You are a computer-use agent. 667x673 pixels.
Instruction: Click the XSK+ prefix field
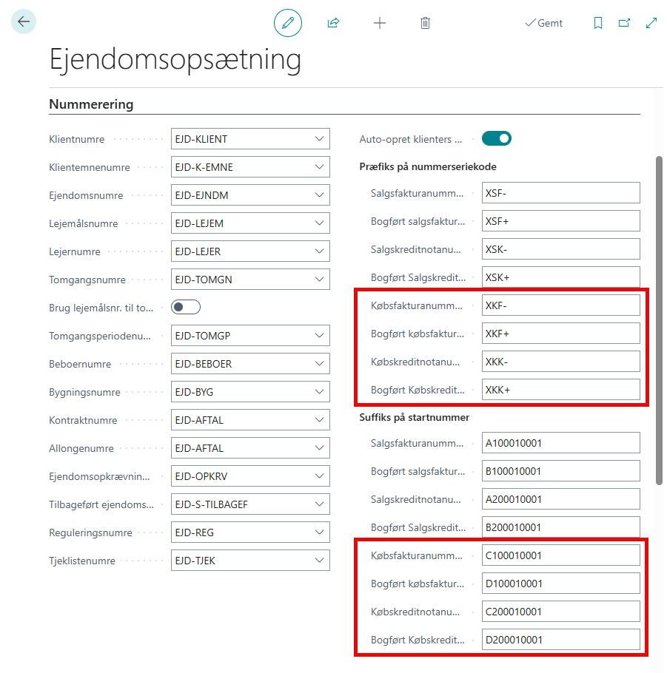pyautogui.click(x=561, y=277)
